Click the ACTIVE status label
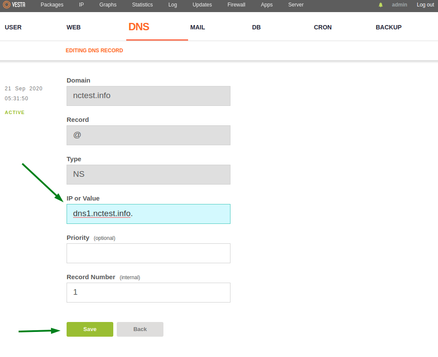The image size is (438, 357). pyautogui.click(x=15, y=112)
